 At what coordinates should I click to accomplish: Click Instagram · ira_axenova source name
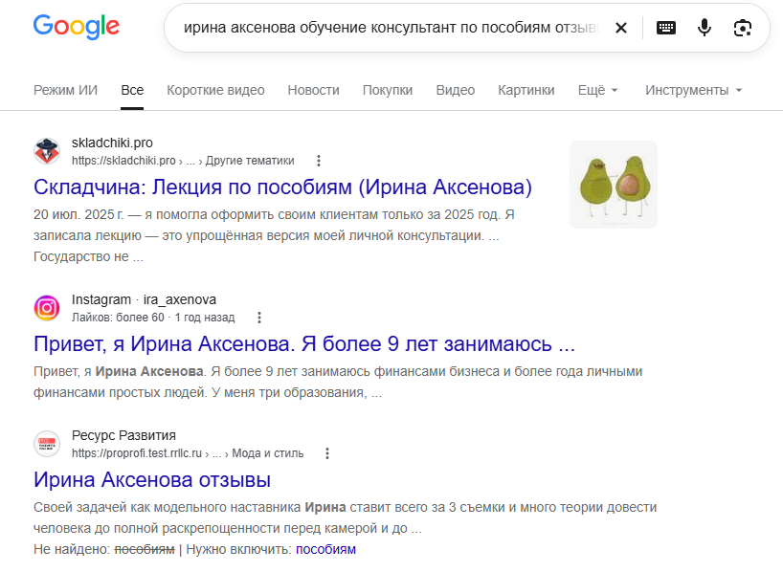(x=144, y=299)
